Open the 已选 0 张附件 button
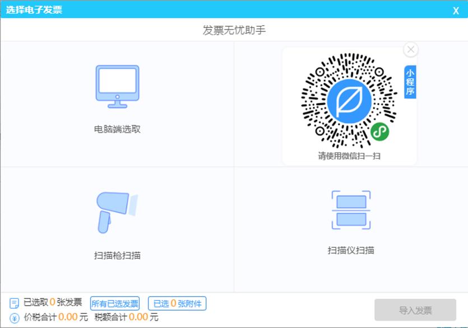The image size is (468, 328). coord(177,303)
